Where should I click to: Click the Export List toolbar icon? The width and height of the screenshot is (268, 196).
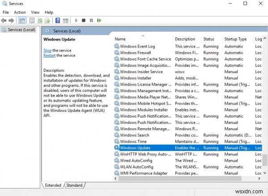pos(47,20)
